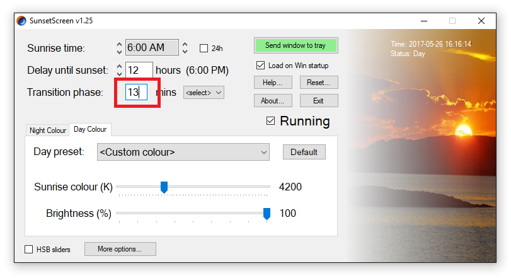Open the Transition phase select dropdown
The height and width of the screenshot is (278, 511).
tap(204, 93)
